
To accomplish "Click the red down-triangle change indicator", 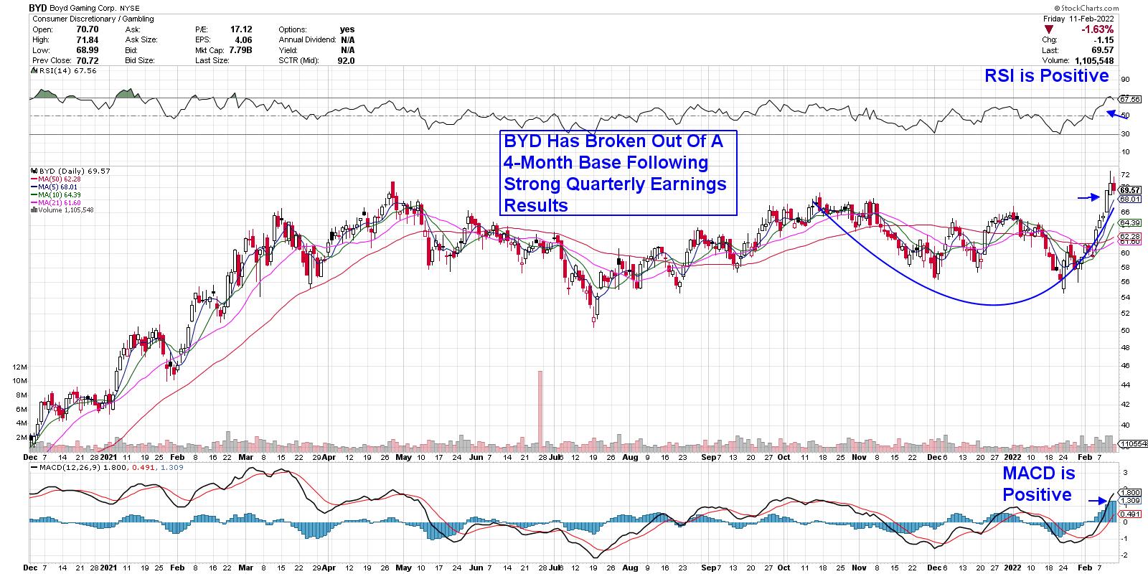I will [x=1049, y=29].
